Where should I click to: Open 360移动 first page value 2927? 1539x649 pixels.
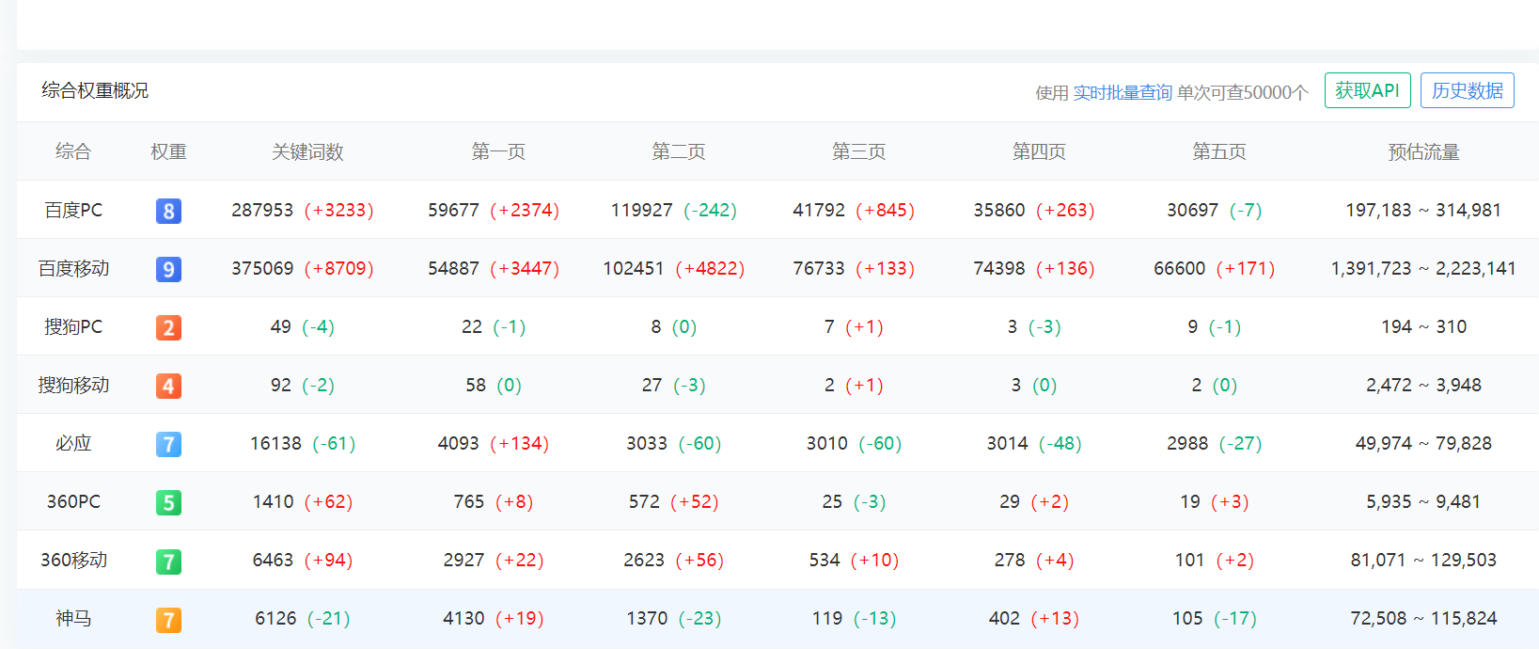click(464, 560)
